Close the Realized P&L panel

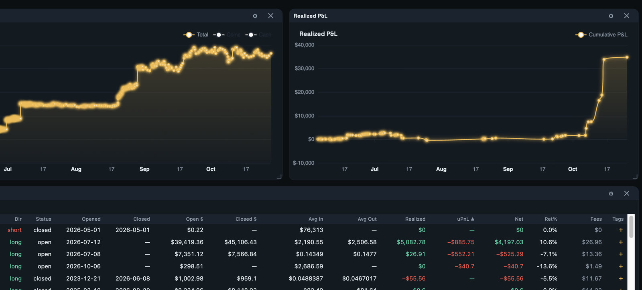point(627,16)
